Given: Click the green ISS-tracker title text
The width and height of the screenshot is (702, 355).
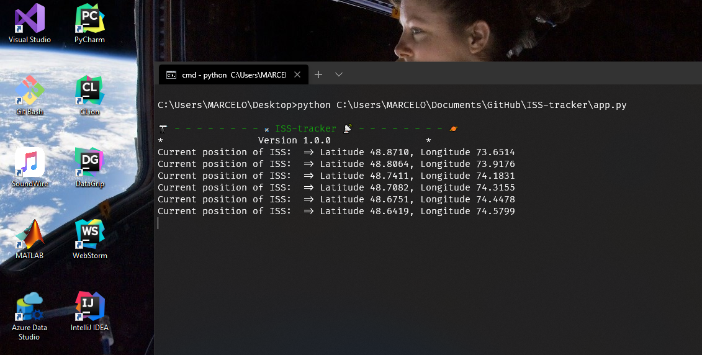Looking at the screenshot, I should tap(305, 129).
